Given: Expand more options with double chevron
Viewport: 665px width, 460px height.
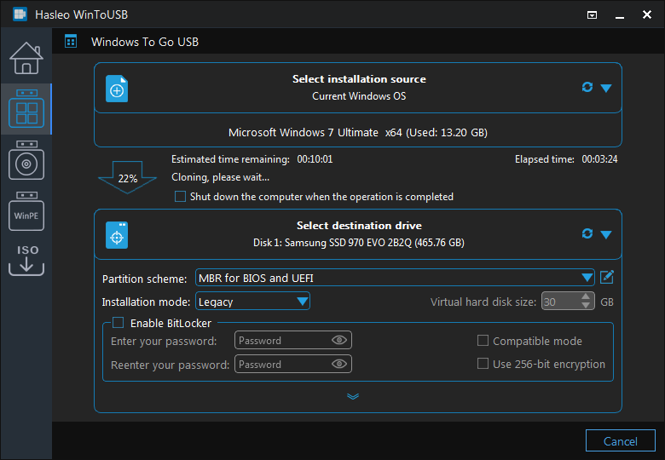Looking at the screenshot, I should pyautogui.click(x=353, y=396).
